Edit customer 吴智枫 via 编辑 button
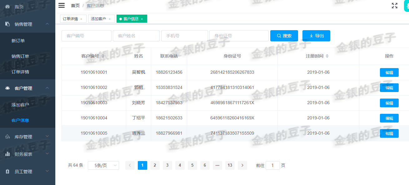Image resolution: width=409 pixels, height=185 pixels. tap(389, 72)
